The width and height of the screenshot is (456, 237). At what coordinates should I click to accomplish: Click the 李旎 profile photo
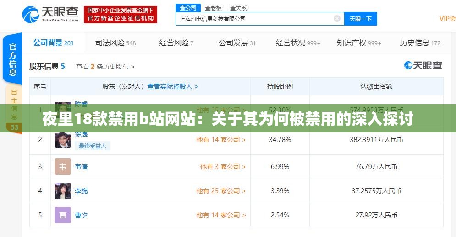[63, 190]
